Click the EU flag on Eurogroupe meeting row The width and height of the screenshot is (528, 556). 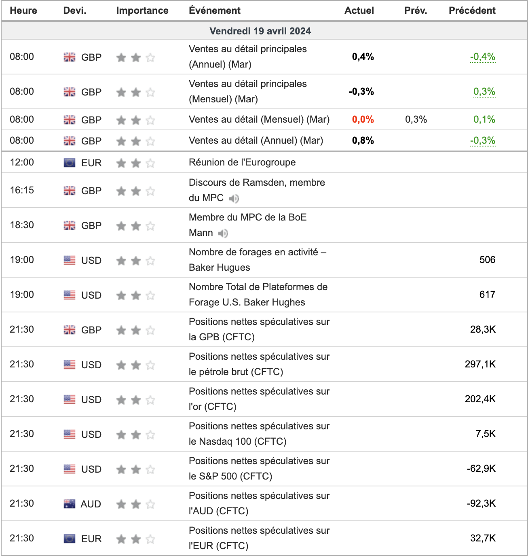click(x=70, y=163)
